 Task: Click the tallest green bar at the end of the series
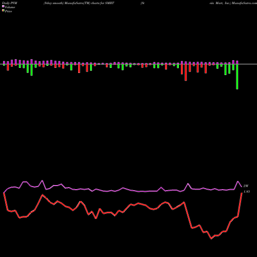coord(237,77)
